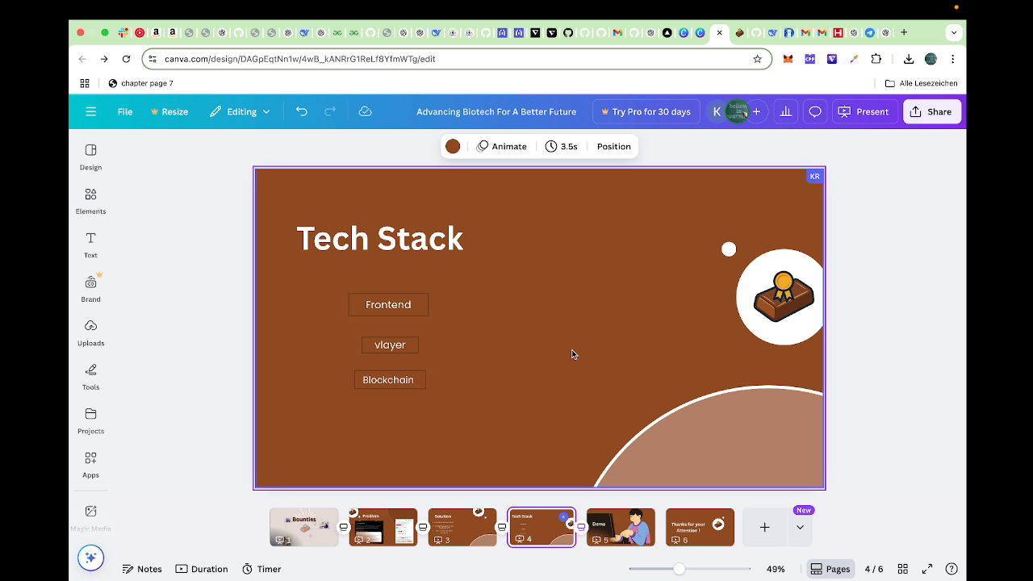Open Magic Media in sidebar
Screen dimensions: 1033x581
[90, 517]
